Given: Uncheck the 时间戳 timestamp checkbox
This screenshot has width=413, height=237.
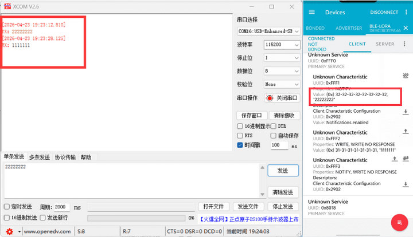Looking at the screenshot, I should (240, 145).
